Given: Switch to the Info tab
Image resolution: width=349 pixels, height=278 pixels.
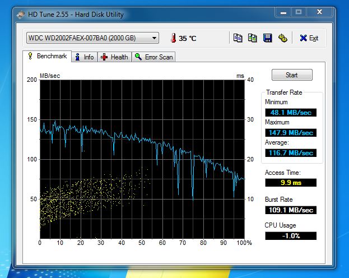Looking at the screenshot, I should point(85,57).
